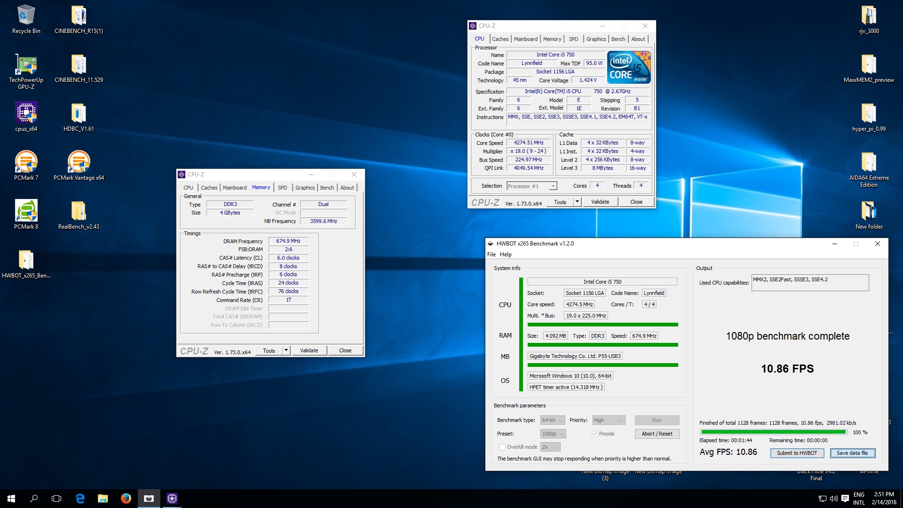Image resolution: width=903 pixels, height=508 pixels.
Task: Open Action Center notification icon
Action: click(845, 499)
